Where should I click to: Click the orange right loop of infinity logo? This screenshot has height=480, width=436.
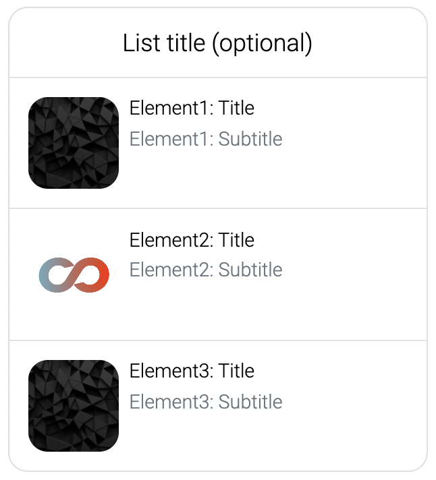pos(92,275)
